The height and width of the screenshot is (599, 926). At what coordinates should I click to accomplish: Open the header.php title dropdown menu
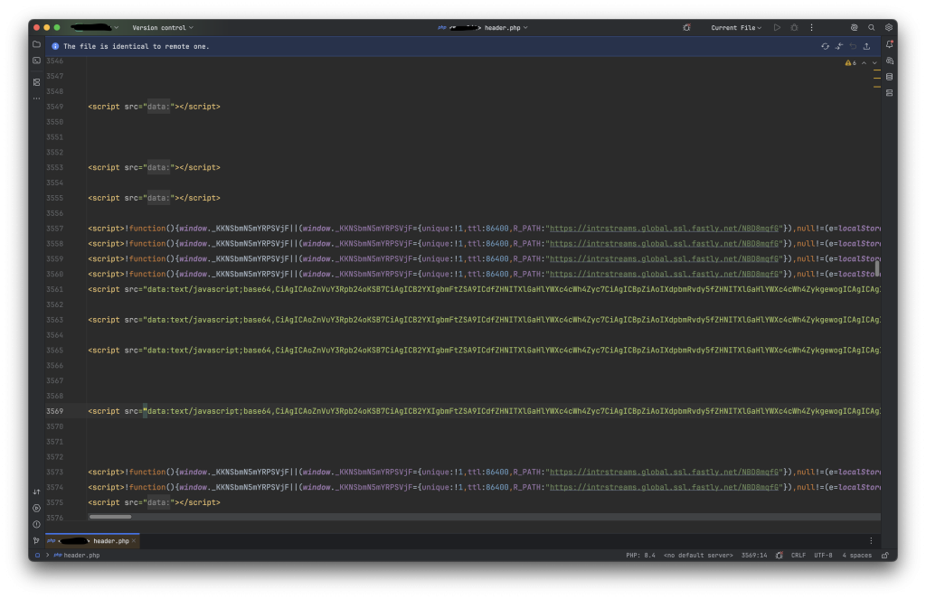pyautogui.click(x=506, y=28)
